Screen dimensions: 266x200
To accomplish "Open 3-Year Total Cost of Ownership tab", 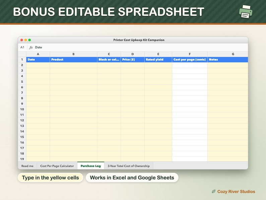I will tap(129, 166).
